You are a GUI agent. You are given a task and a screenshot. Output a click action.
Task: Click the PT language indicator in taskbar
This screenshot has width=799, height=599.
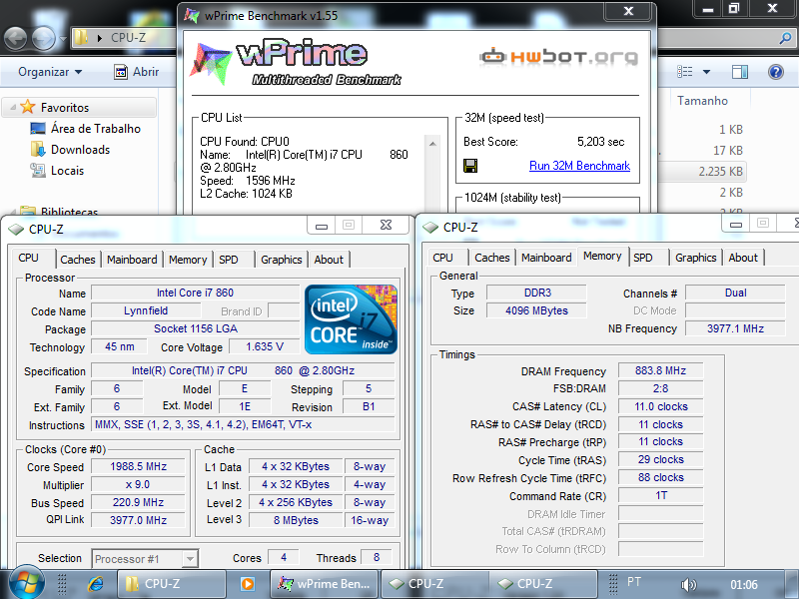tap(634, 582)
